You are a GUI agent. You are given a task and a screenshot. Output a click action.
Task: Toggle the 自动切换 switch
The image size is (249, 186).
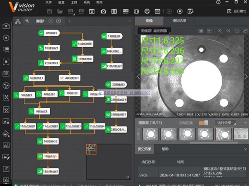point(204,123)
